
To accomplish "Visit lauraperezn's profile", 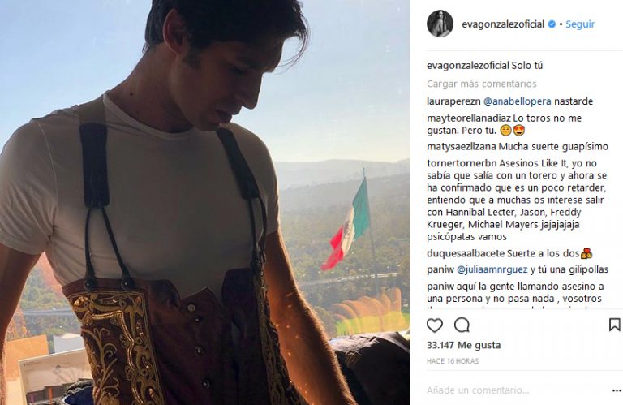I will point(453,101).
